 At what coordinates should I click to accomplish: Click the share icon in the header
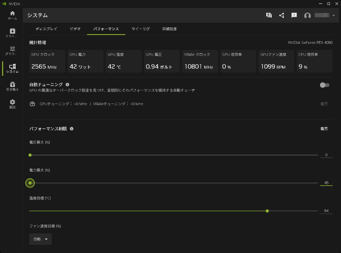click(x=282, y=15)
